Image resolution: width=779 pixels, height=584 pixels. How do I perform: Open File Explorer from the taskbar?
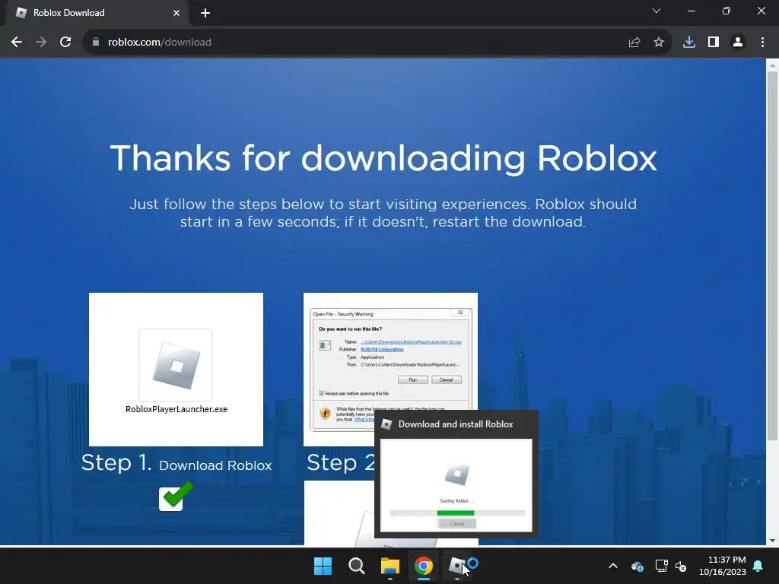pos(390,566)
